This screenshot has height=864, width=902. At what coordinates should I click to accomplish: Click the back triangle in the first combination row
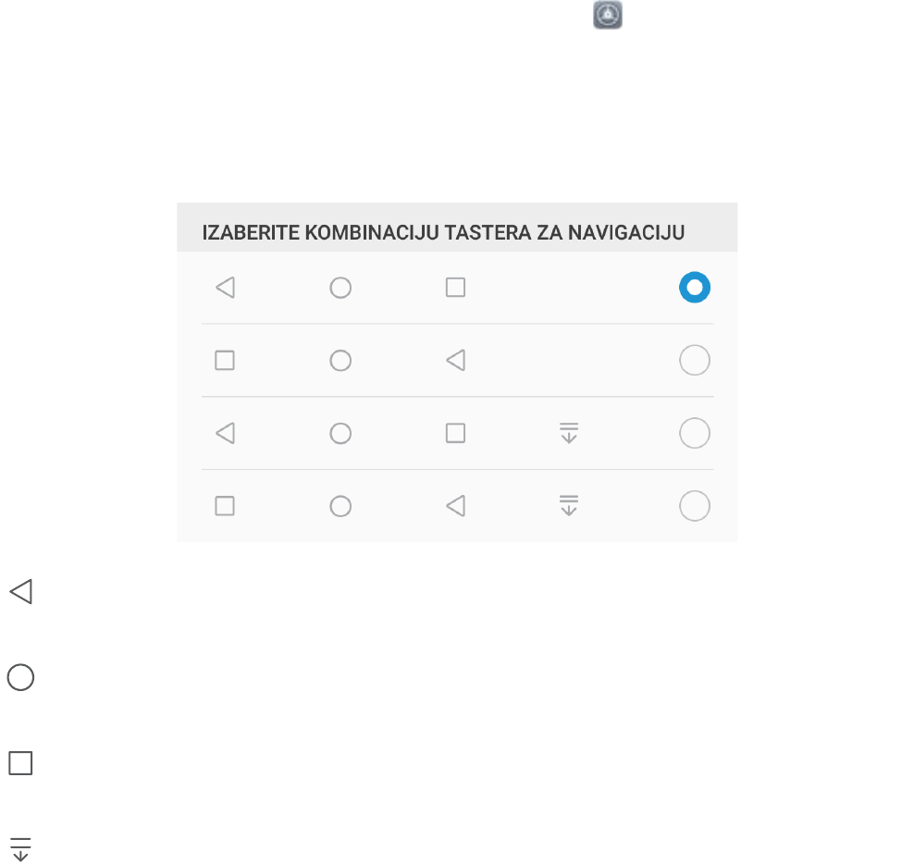[x=225, y=288]
